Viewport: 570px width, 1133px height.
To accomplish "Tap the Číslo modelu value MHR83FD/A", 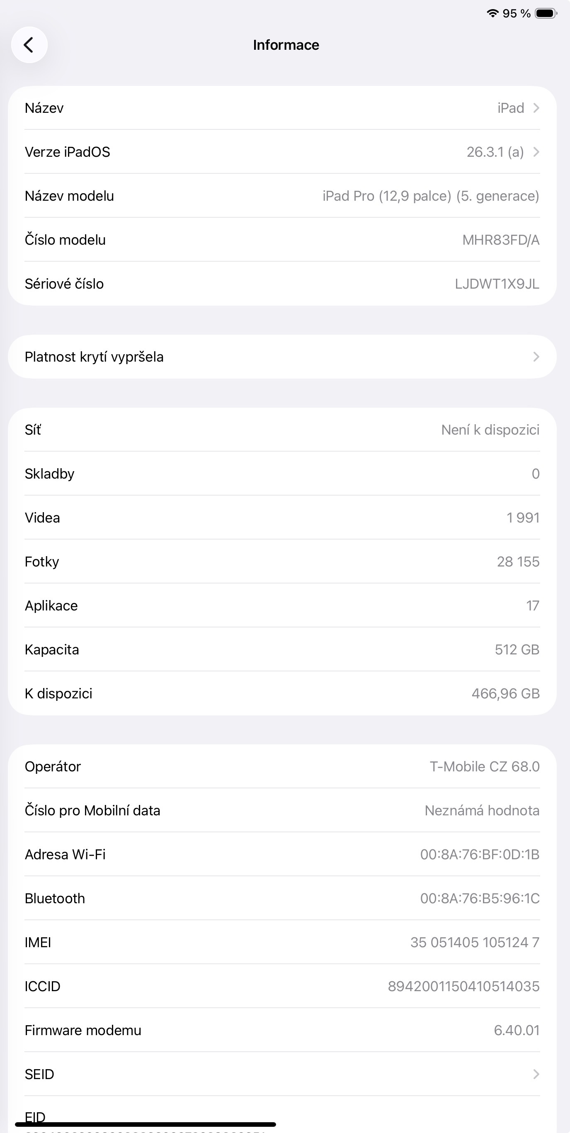I will [500, 240].
